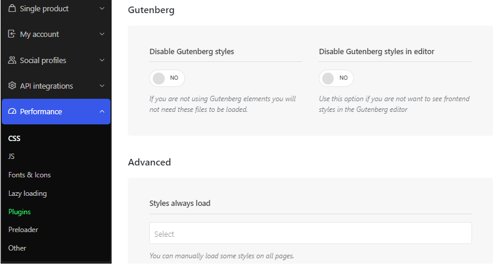Screen dimensions: 493x269
Task: Expand the API integrations chevron
Action: [102, 86]
